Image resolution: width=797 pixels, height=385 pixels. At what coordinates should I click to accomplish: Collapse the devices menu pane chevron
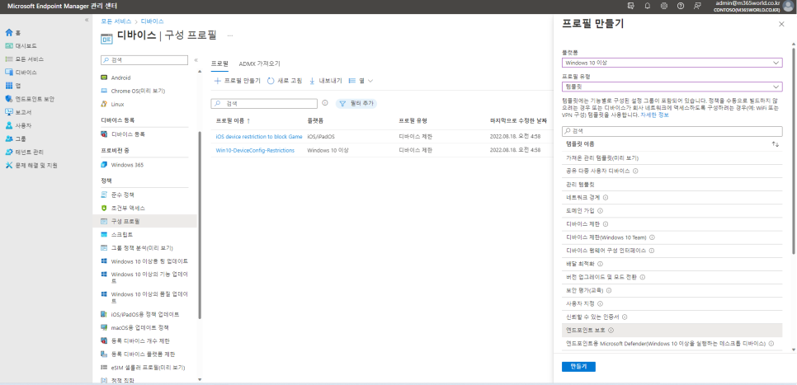[196, 60]
